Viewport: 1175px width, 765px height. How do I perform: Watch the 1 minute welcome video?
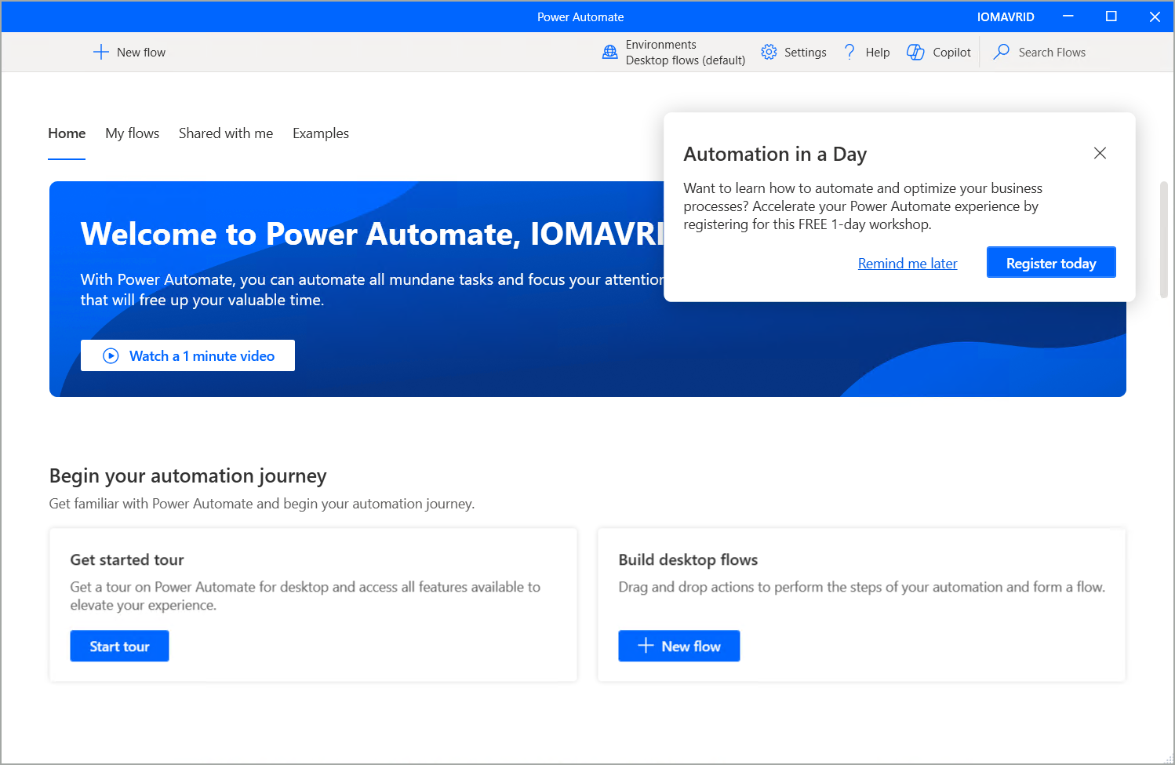coord(187,355)
